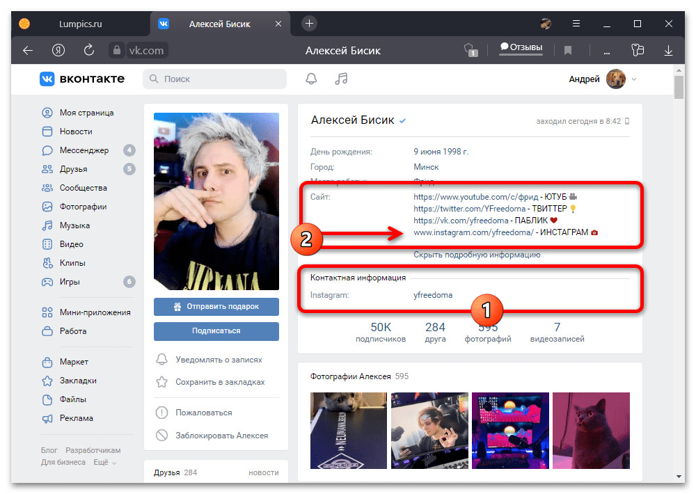Open the youtube.com/c/фрид link
696x494 pixels.
[475, 197]
